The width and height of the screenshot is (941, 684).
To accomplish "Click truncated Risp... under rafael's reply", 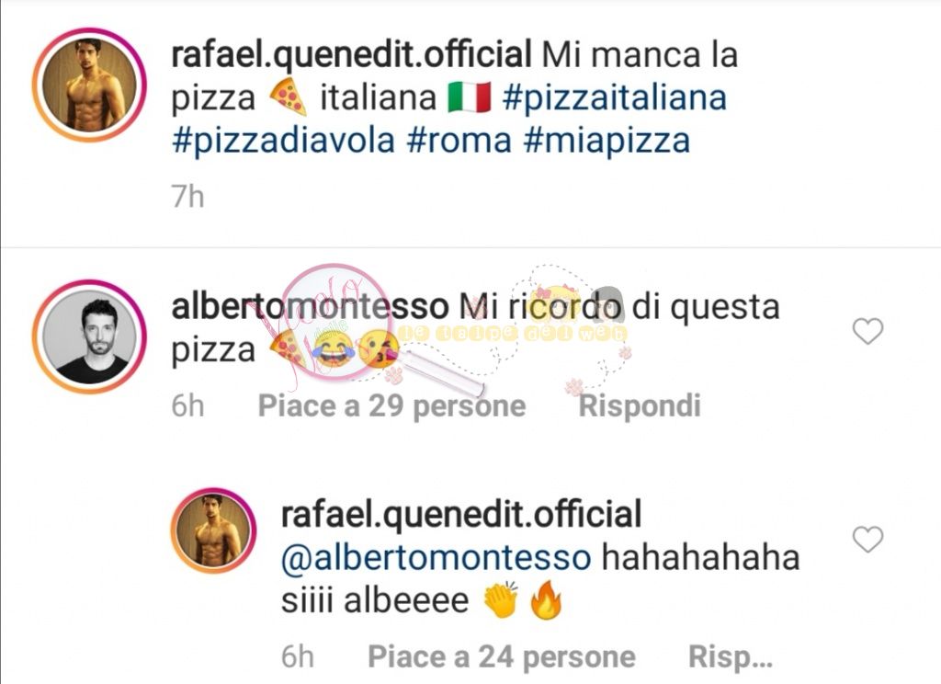I will coord(731,656).
